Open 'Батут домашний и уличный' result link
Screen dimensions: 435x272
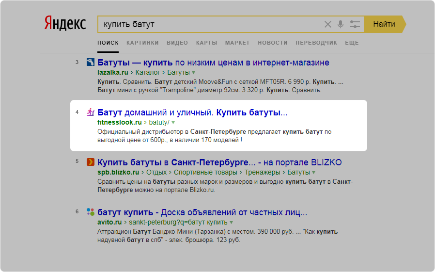tap(192, 112)
